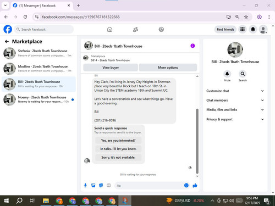This screenshot has width=275, height=206.
Task: Select the Messenger | Facebook tab
Action: click(x=42, y=5)
